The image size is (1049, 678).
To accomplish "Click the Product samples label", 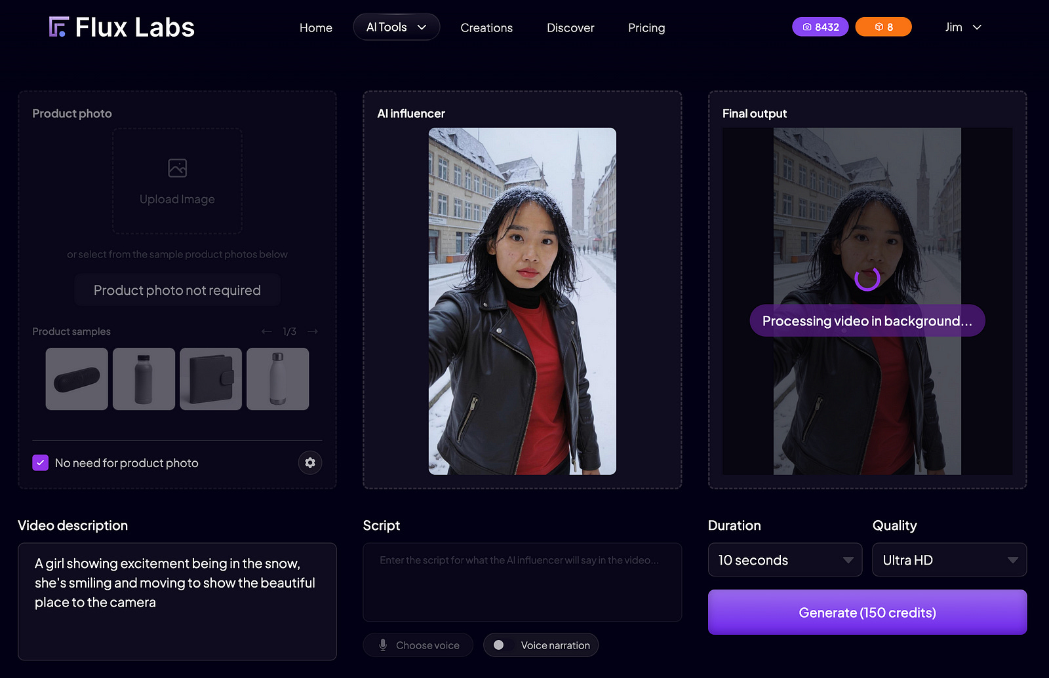I will [71, 331].
